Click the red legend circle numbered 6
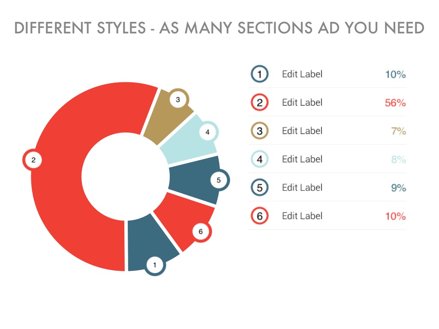This screenshot has width=439, height=329. click(259, 216)
